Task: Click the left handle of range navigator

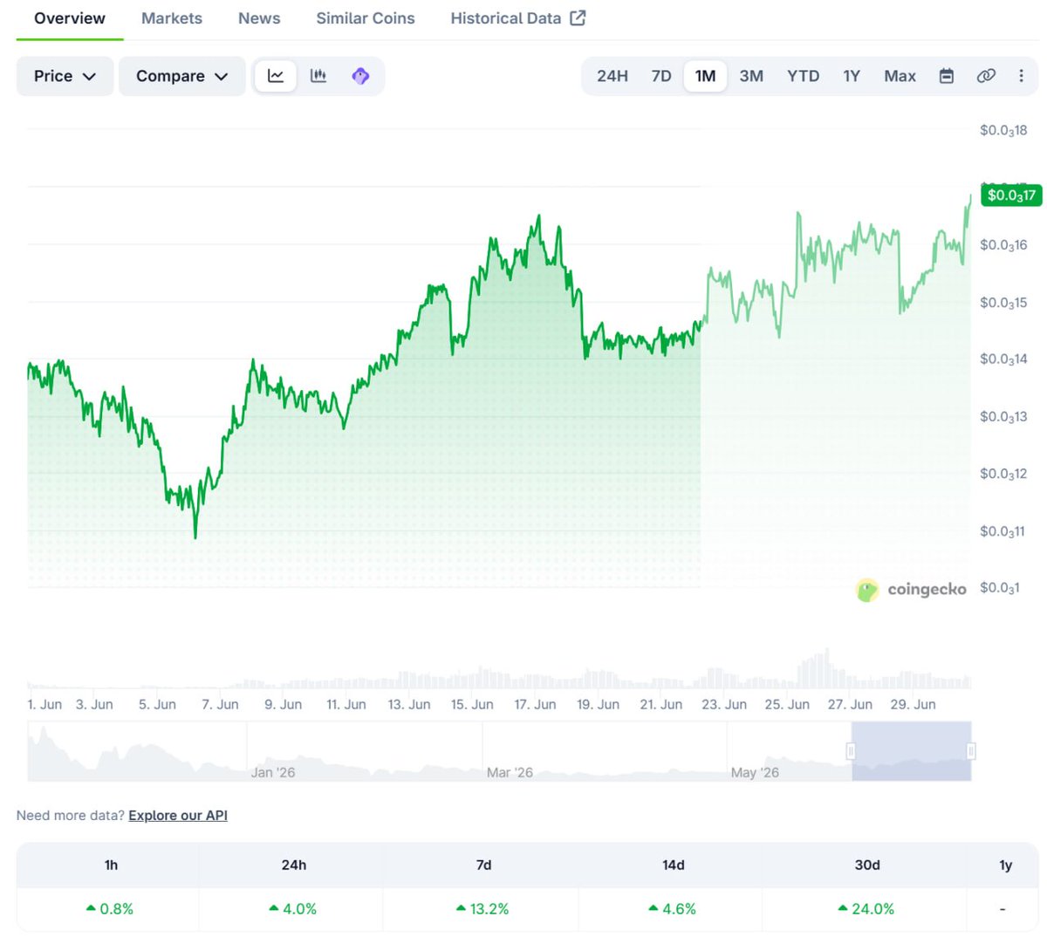Action: point(851,751)
